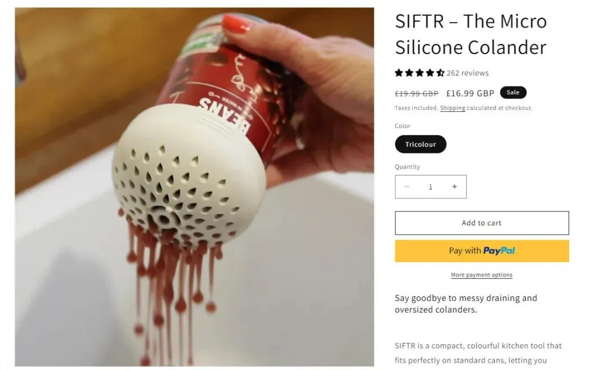Pay with PayPal button
608x370 pixels.
482,251
